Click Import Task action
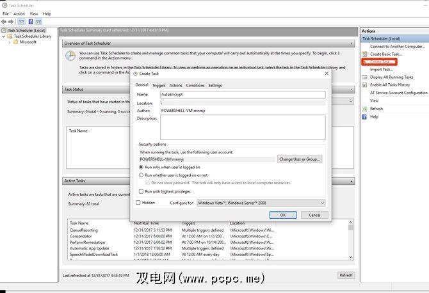 pos(382,70)
